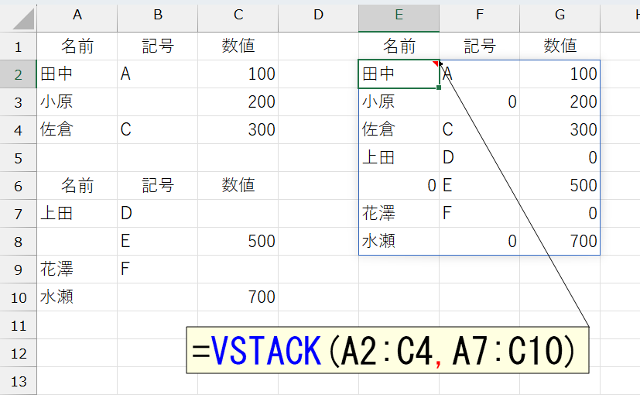Click cell F5 containing D

tap(479, 158)
